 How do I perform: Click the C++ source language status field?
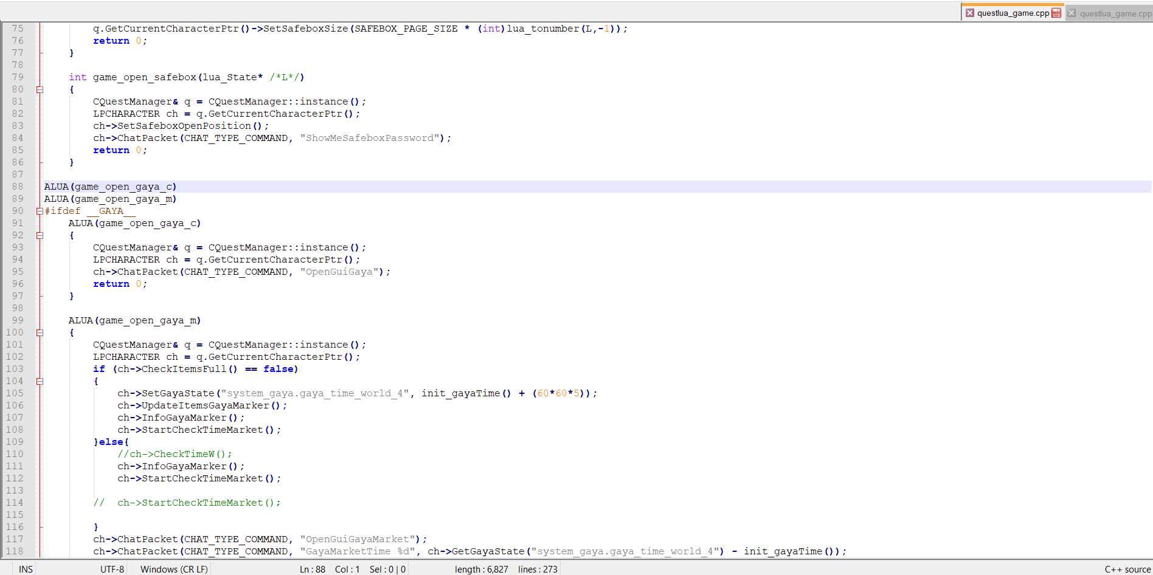click(x=1127, y=569)
